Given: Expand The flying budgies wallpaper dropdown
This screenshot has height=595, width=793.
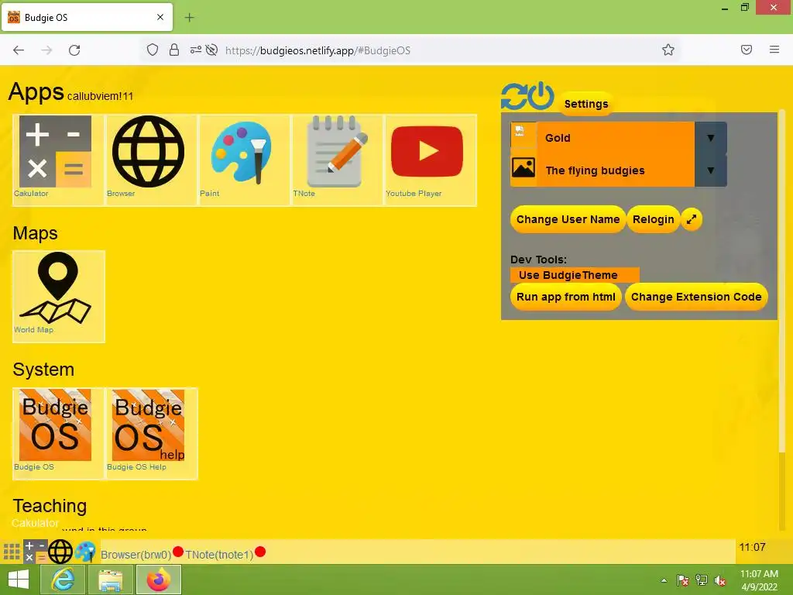Looking at the screenshot, I should [711, 170].
